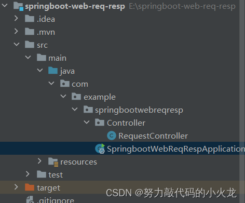Select the test folder label
245x203 pixels.
click(56, 175)
